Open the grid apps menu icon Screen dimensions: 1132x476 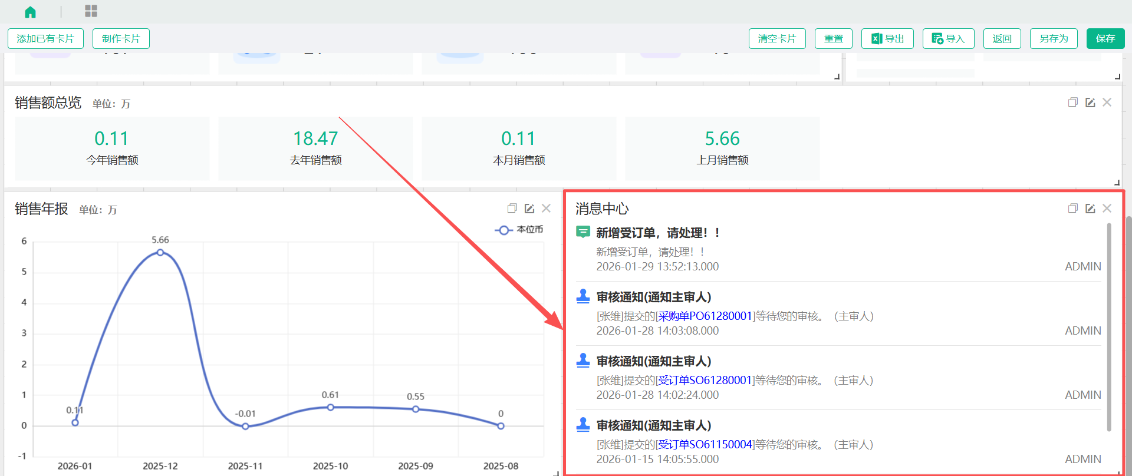91,11
